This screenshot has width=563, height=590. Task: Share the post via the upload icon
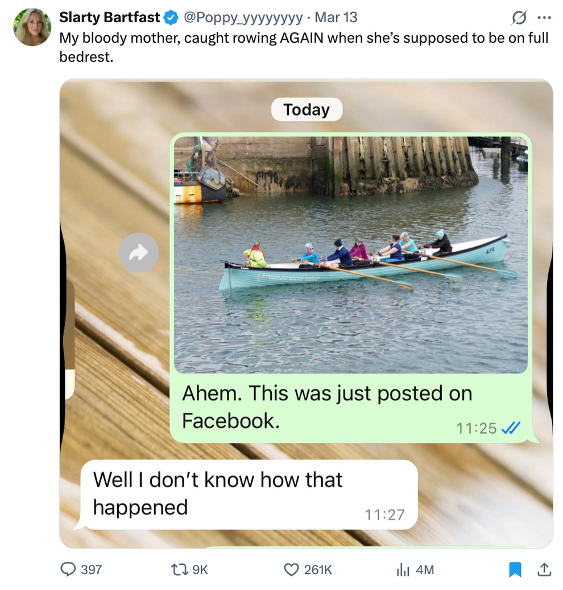[x=543, y=569]
